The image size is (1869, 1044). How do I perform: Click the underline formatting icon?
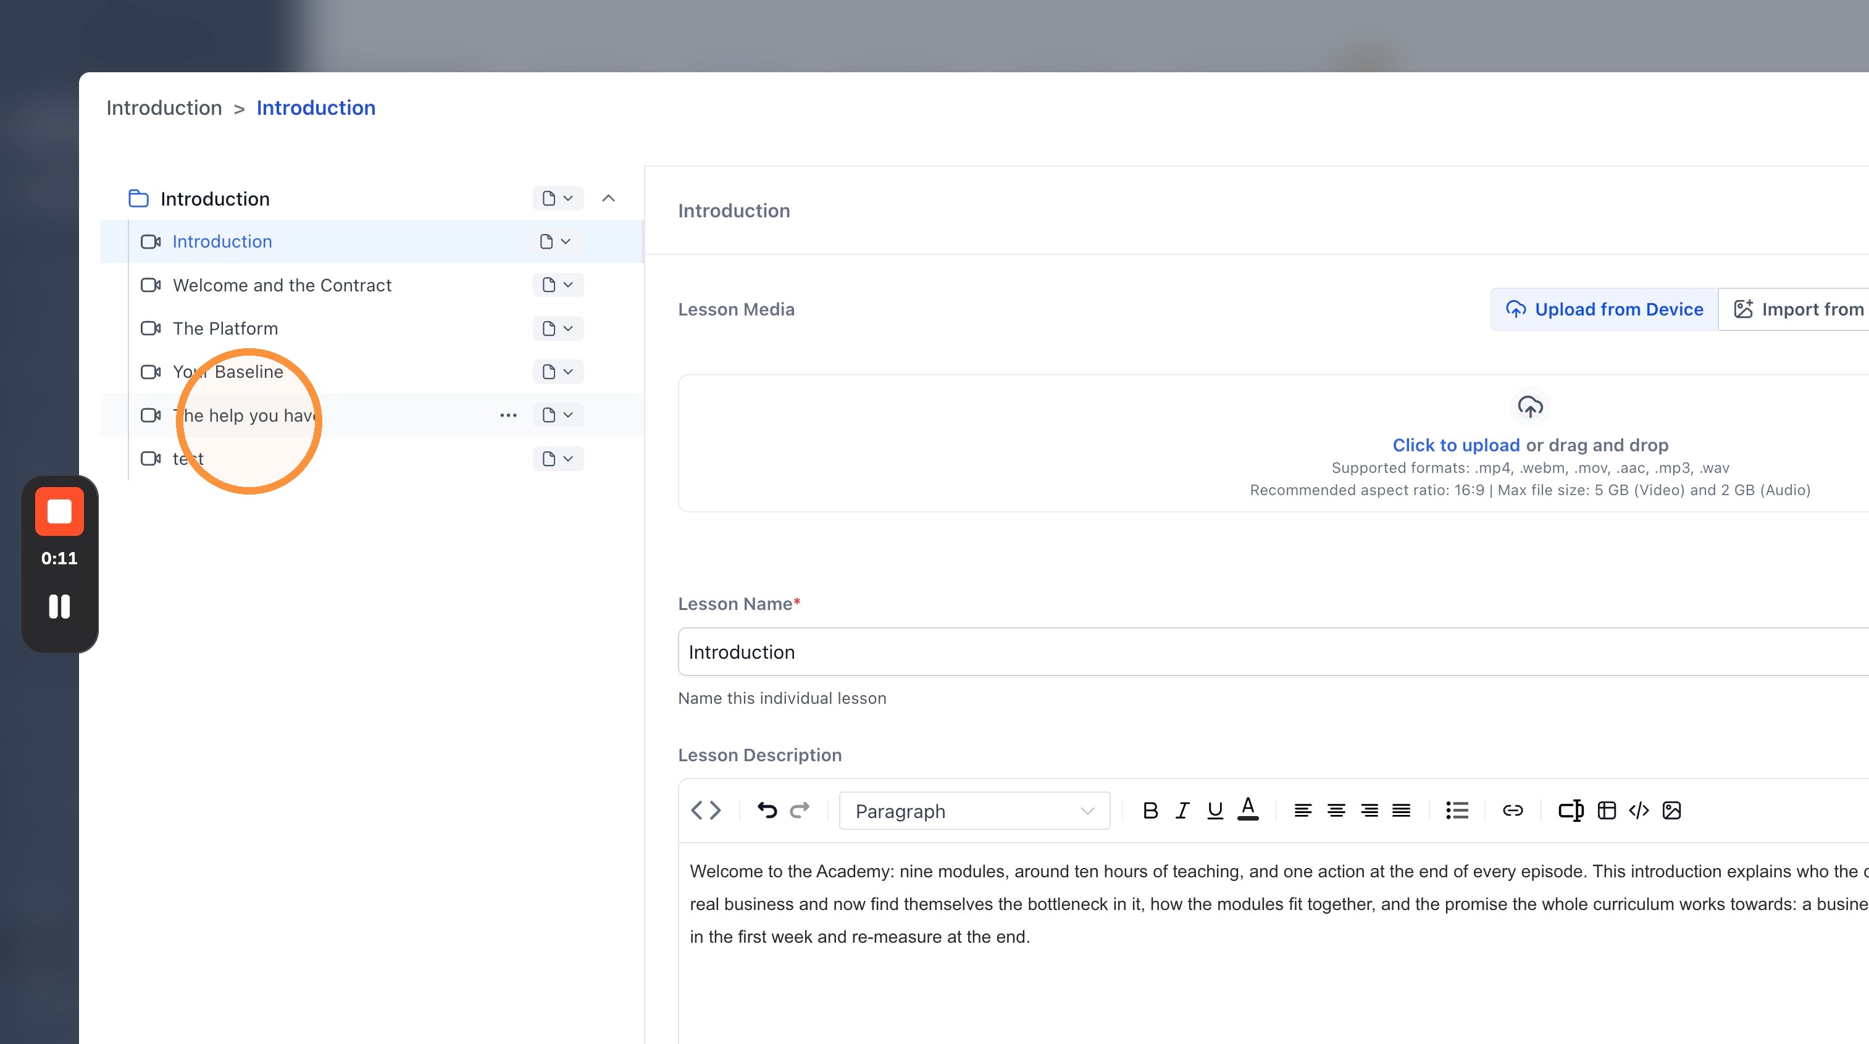pyautogui.click(x=1215, y=811)
